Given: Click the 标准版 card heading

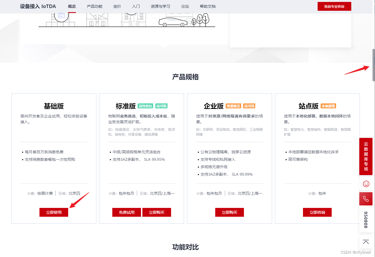Looking at the screenshot, I should (126, 106).
